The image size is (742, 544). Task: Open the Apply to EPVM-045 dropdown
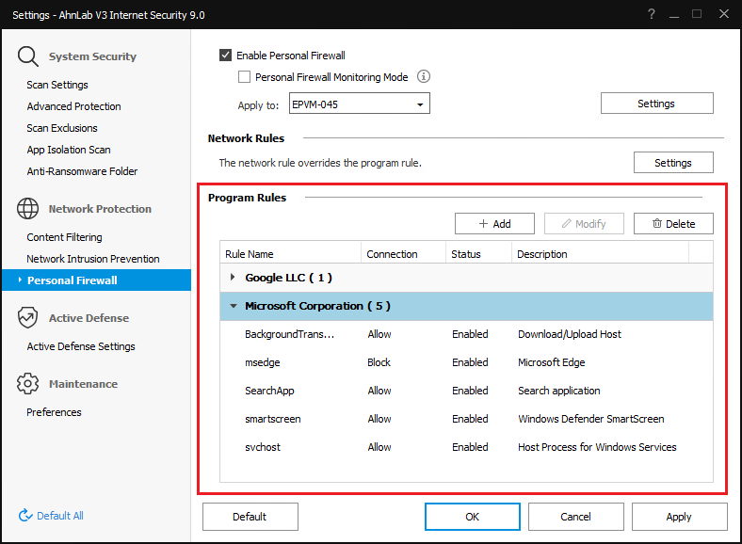click(x=360, y=104)
